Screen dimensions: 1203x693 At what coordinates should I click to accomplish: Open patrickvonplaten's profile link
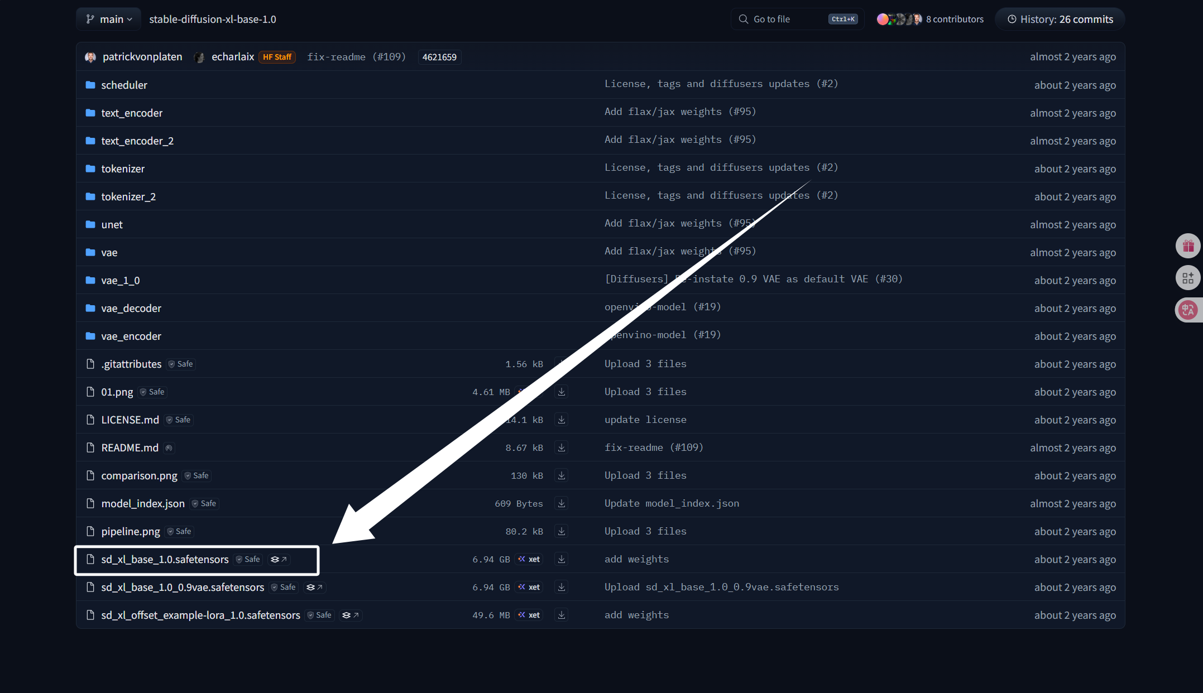click(x=142, y=57)
